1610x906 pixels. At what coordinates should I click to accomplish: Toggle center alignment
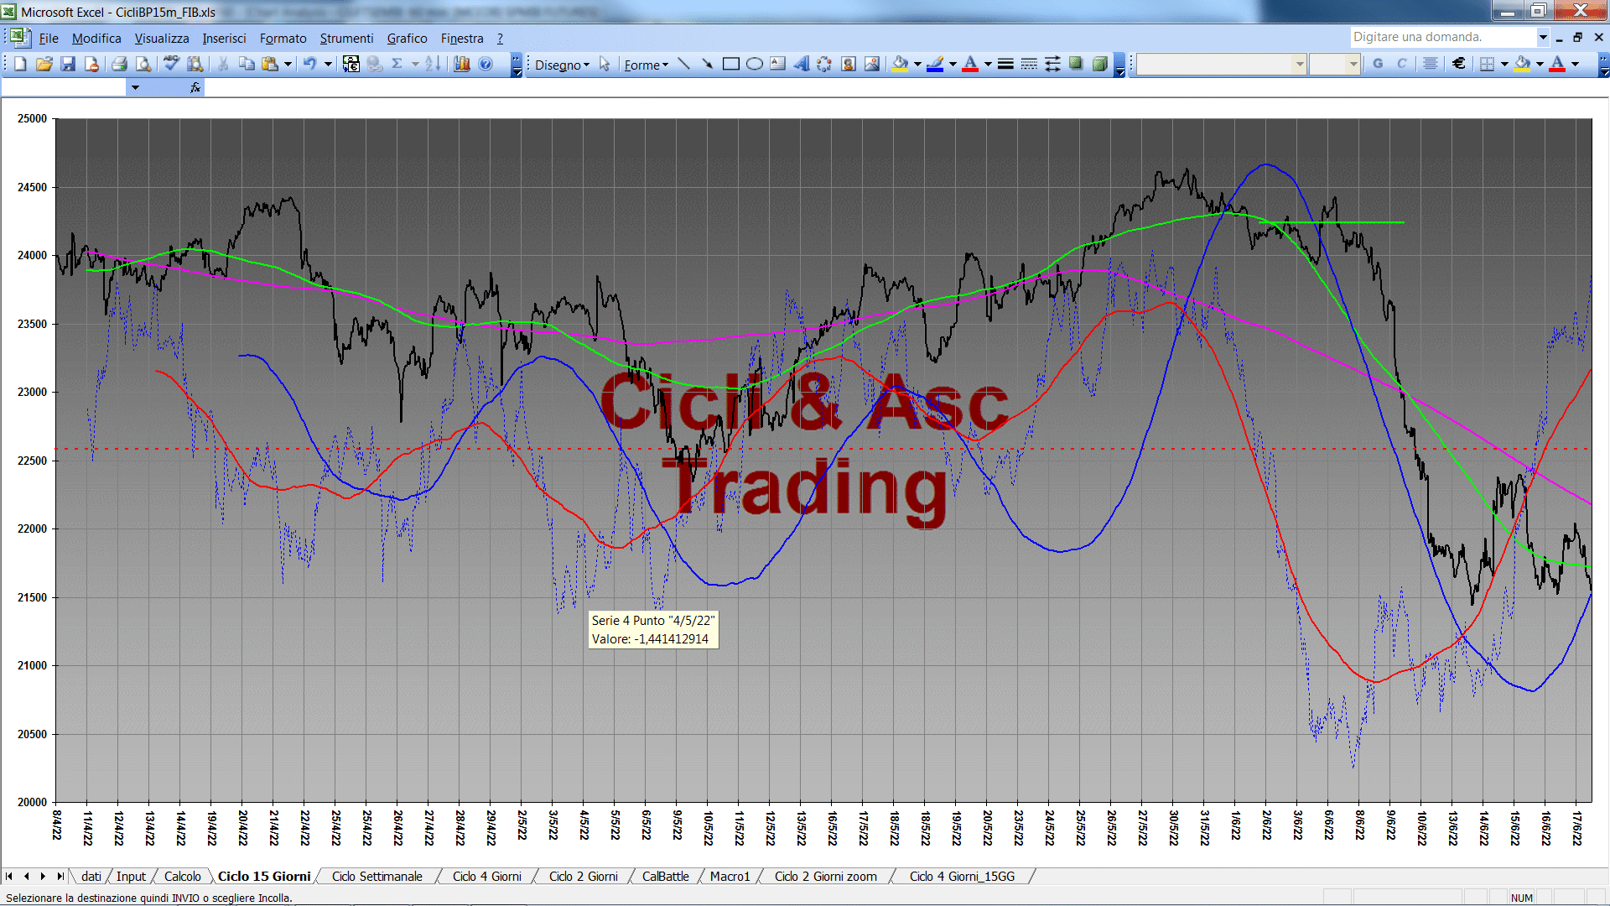pos(1431,64)
